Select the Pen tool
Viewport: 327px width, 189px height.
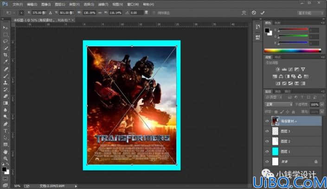click(x=6, y=124)
